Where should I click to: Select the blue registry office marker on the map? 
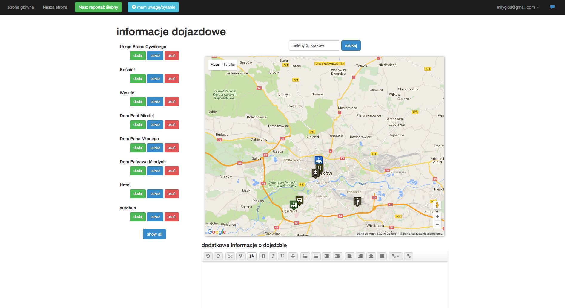pos(319,160)
